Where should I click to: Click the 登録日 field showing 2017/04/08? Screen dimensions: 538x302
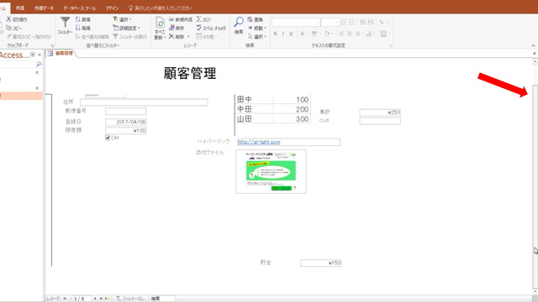[125, 122]
